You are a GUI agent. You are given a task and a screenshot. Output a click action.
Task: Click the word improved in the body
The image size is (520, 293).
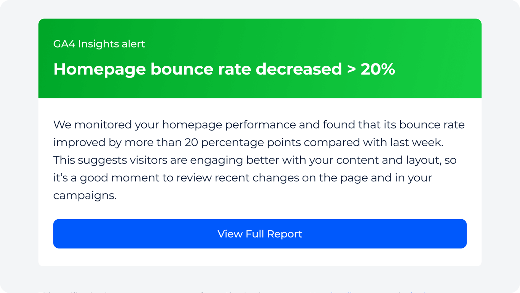coord(79,142)
